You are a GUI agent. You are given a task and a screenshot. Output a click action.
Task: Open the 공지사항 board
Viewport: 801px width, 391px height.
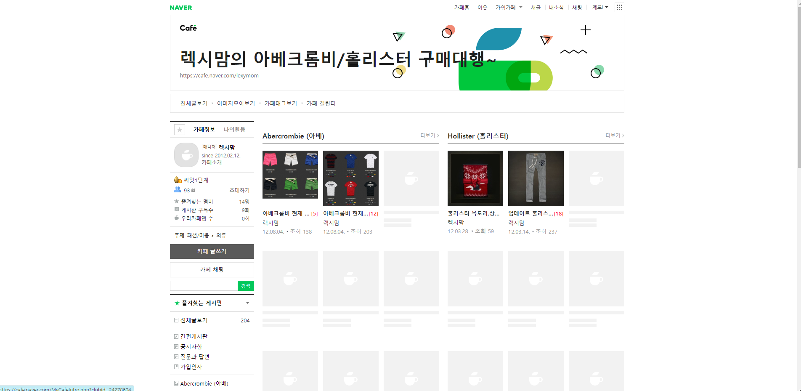pyautogui.click(x=191, y=347)
